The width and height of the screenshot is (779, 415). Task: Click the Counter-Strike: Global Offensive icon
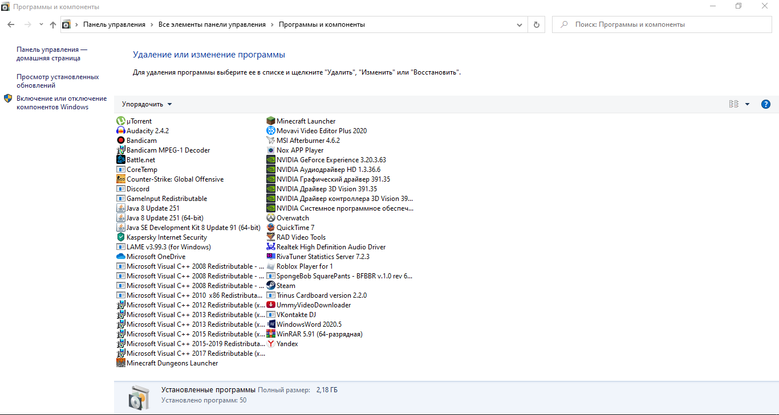[120, 179]
